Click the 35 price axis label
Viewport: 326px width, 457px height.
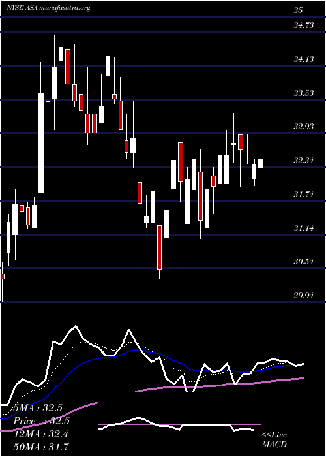coord(298,10)
